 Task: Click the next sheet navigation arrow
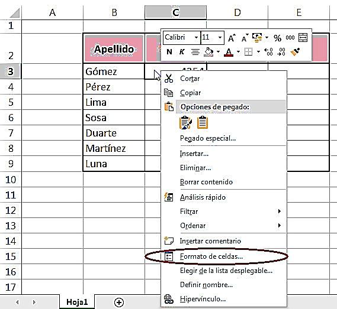(x=34, y=302)
